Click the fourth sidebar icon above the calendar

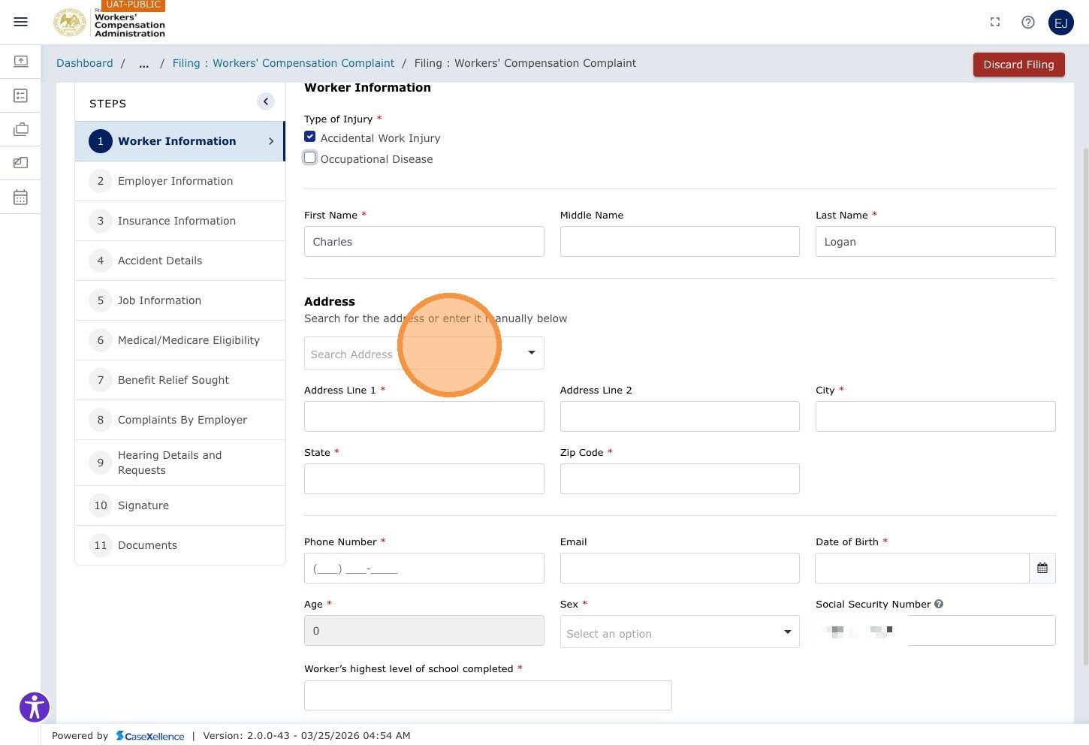21,163
